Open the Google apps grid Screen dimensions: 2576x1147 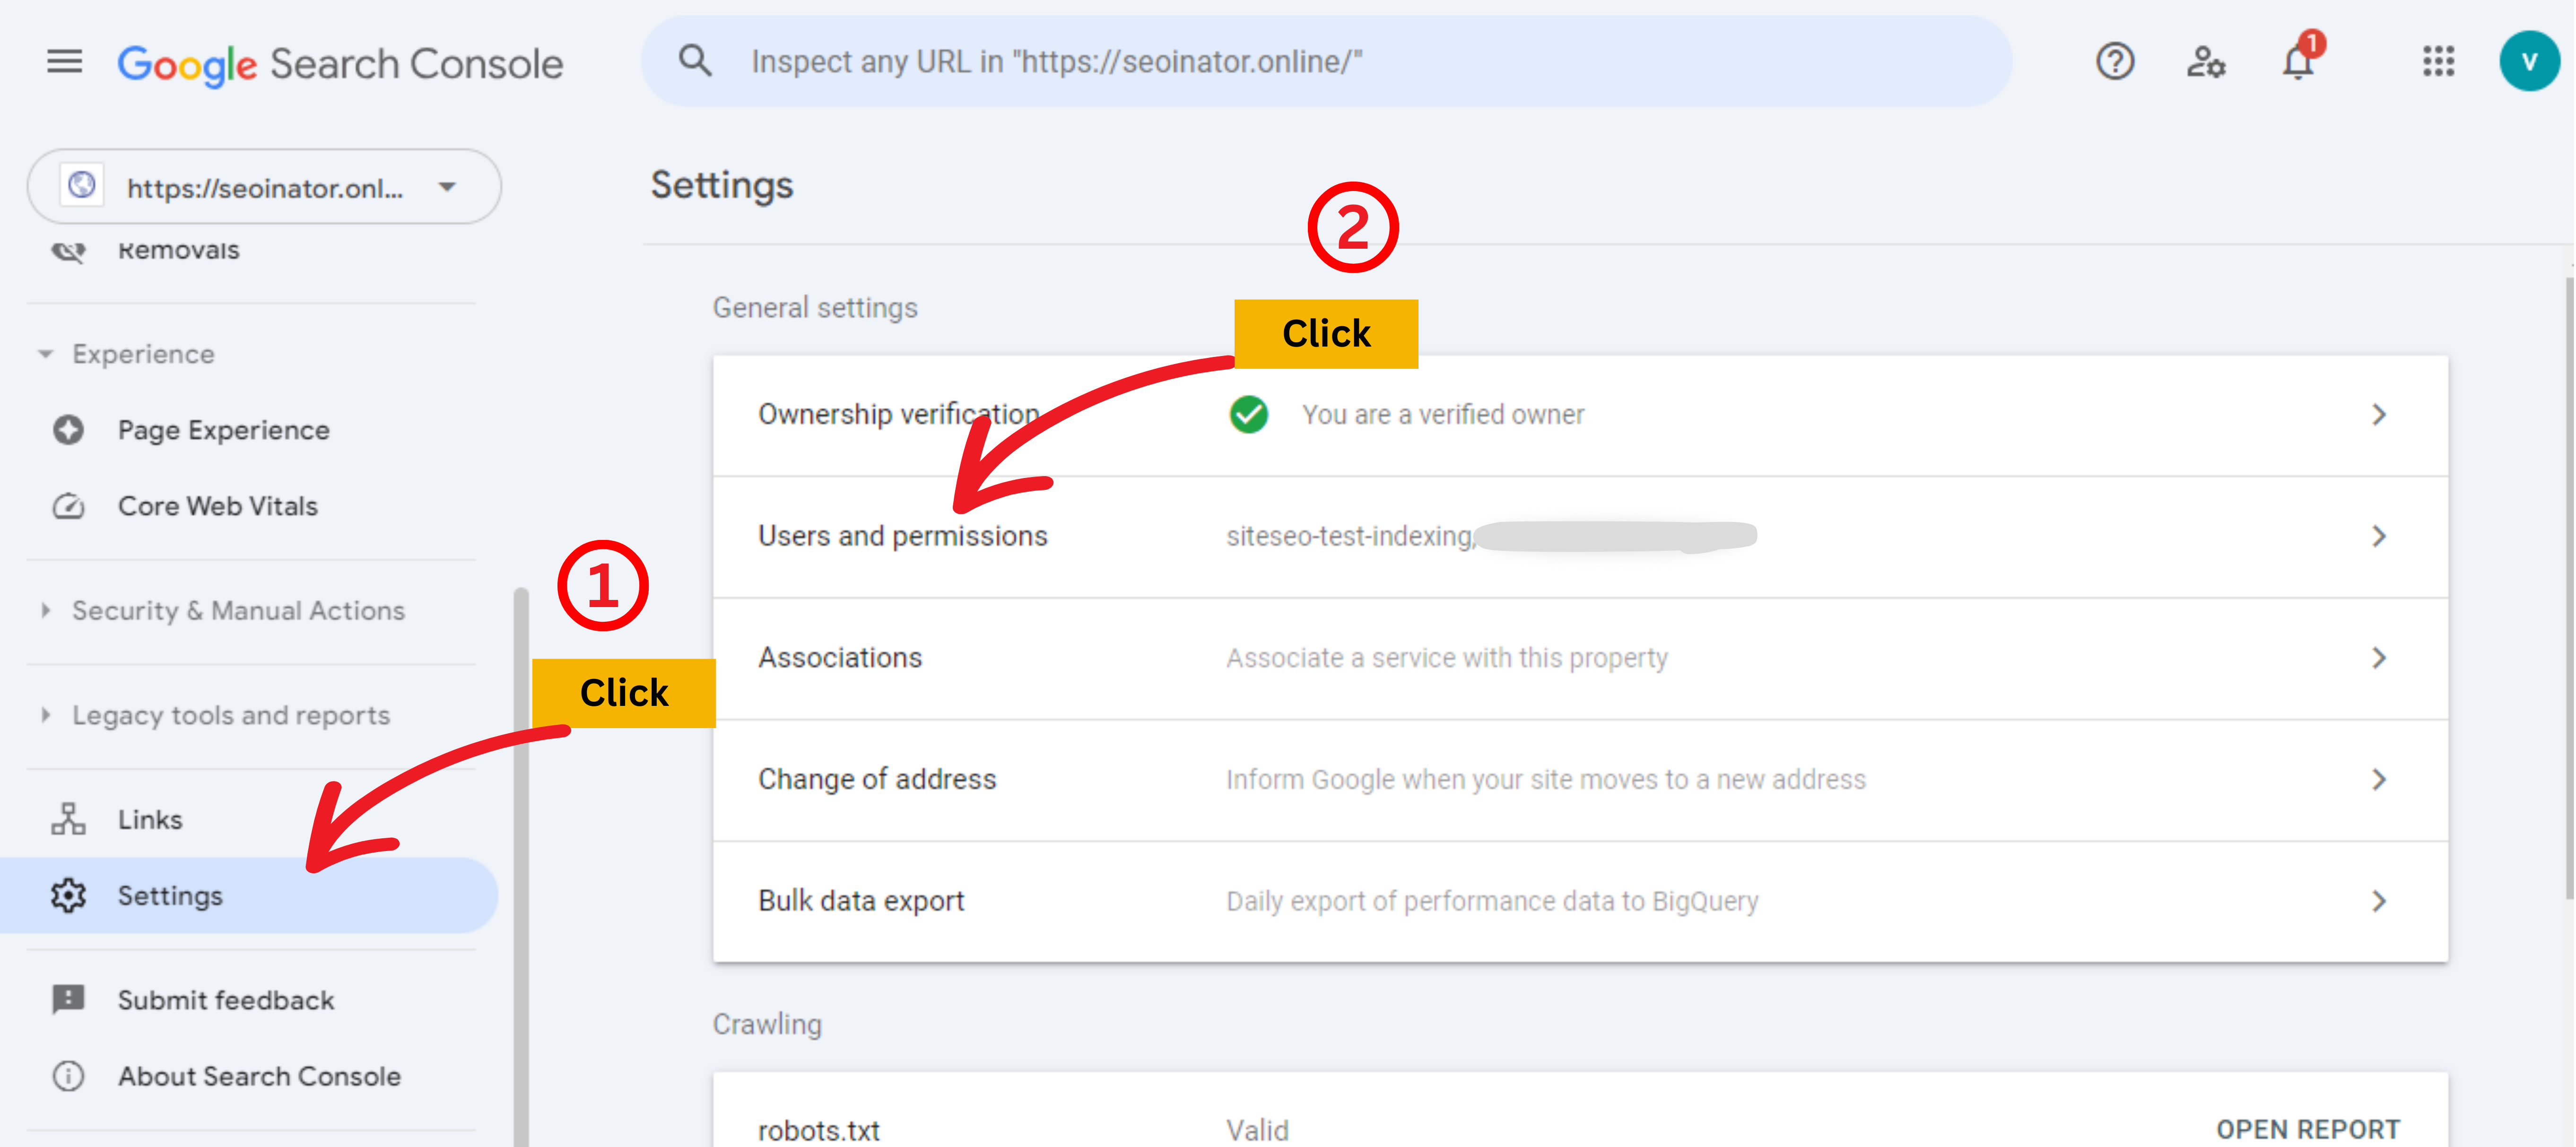click(2439, 62)
